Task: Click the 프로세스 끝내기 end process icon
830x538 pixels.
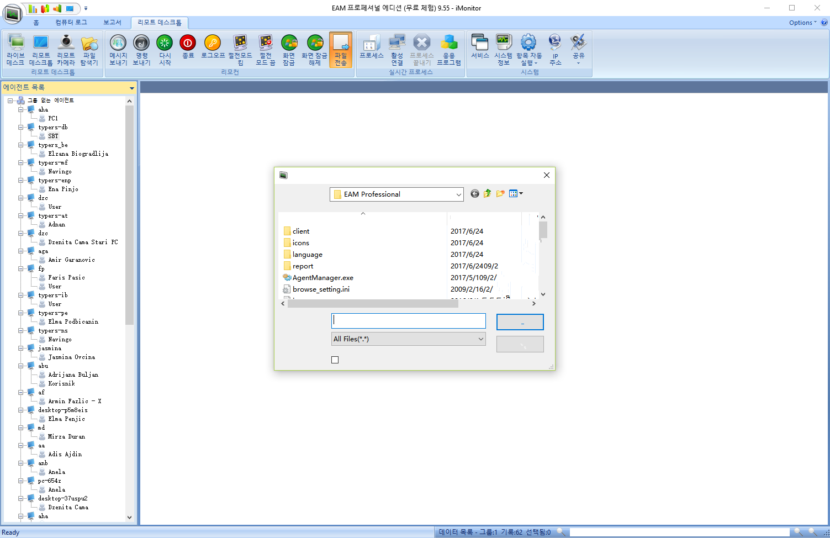Action: [422, 50]
